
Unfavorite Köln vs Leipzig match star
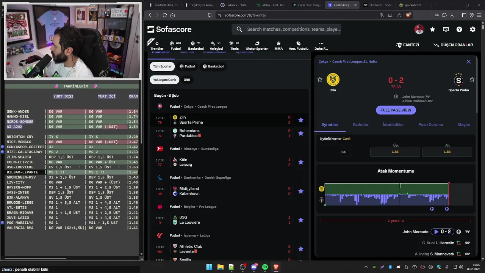301,162
